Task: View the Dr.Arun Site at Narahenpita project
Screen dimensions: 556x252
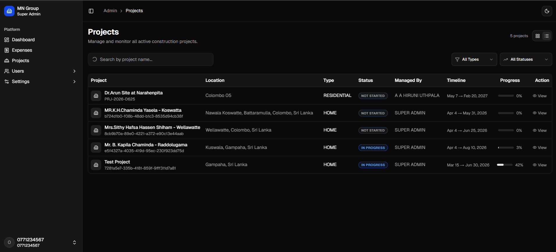Action: 540,96
